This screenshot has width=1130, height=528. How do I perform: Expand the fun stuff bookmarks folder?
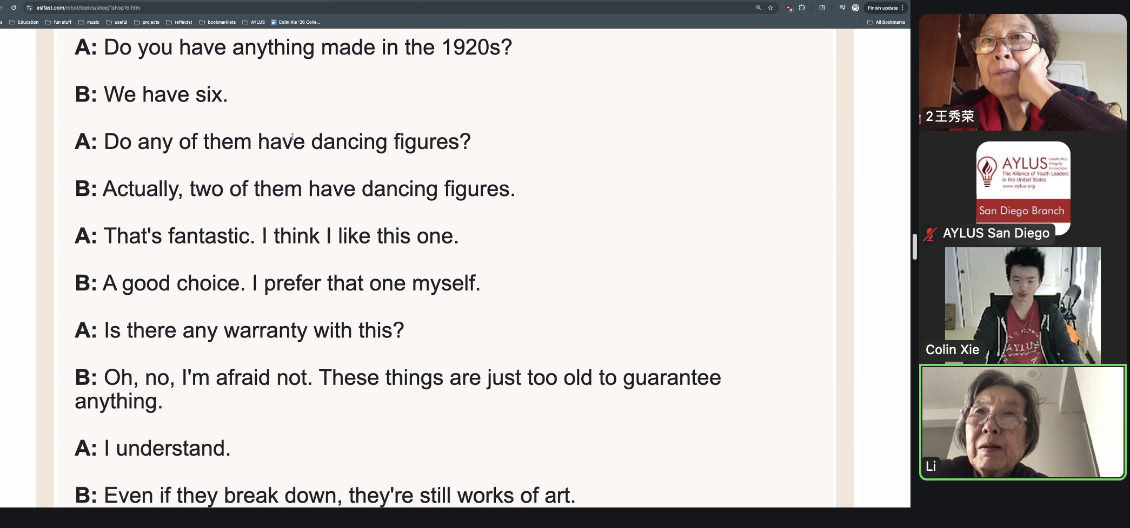pyautogui.click(x=58, y=22)
